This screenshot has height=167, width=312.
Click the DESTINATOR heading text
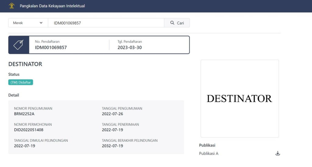pos(25,64)
